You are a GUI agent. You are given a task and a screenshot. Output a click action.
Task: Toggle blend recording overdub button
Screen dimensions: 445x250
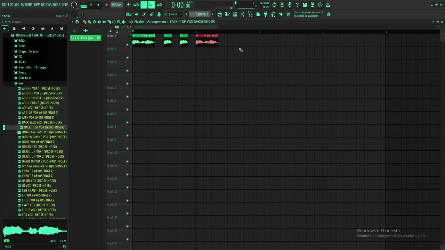click(152, 5)
